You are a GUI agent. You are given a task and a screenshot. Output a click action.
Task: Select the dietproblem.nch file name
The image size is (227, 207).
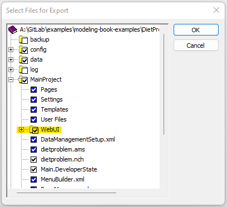(x=62, y=159)
